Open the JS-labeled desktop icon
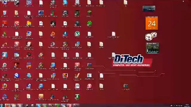This screenshot has height=107, width=191. coord(29,3)
